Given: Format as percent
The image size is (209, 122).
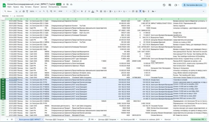Looking at the screenshot, I should (44, 11).
